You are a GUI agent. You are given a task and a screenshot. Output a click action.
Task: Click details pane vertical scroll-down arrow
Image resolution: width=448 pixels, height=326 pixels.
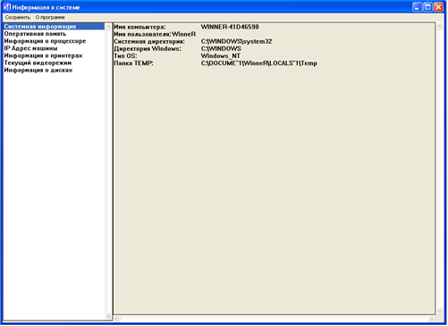coord(439,311)
